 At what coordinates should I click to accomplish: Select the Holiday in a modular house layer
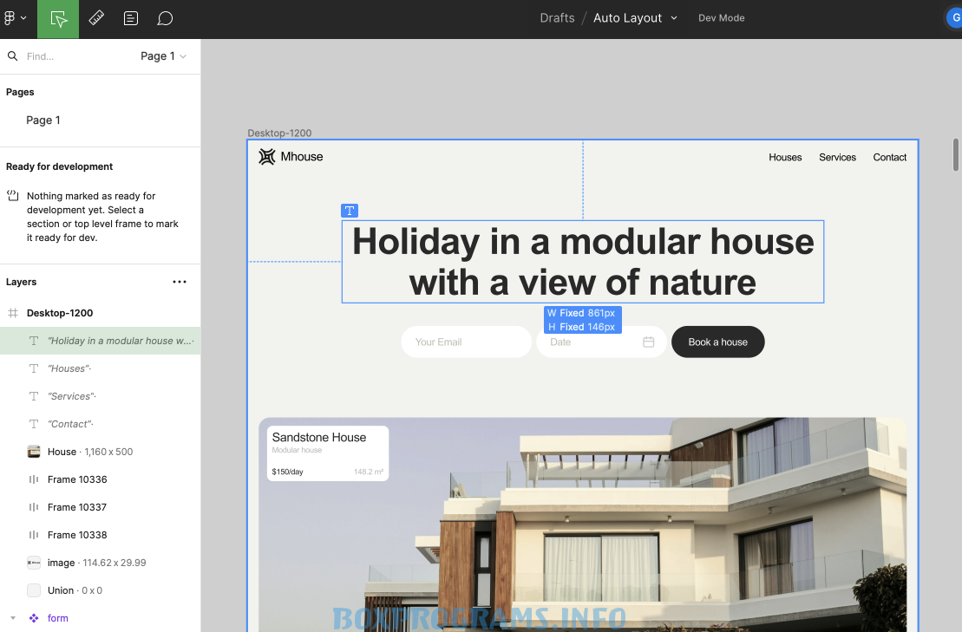pyautogui.click(x=100, y=341)
